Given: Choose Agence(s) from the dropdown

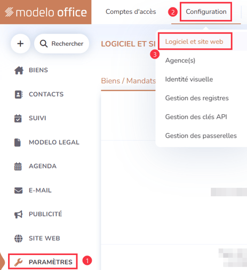Looking at the screenshot, I should (180, 60).
